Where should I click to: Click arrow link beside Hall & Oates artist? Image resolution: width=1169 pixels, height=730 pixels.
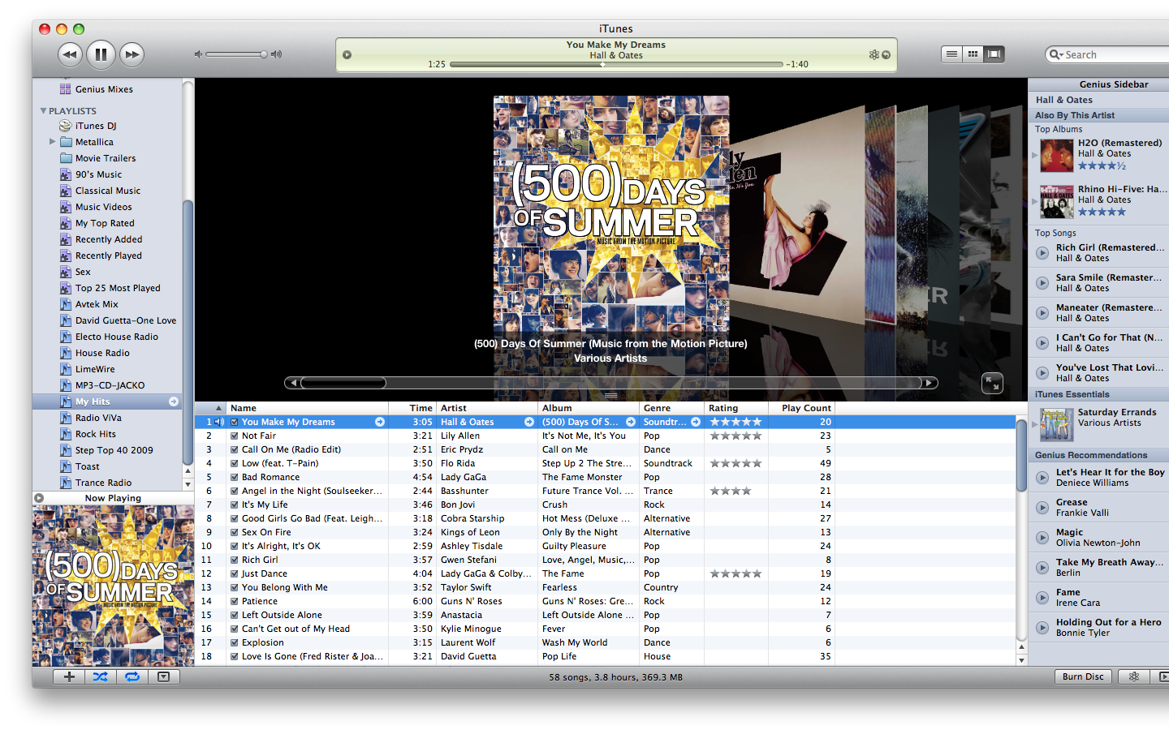tap(529, 422)
